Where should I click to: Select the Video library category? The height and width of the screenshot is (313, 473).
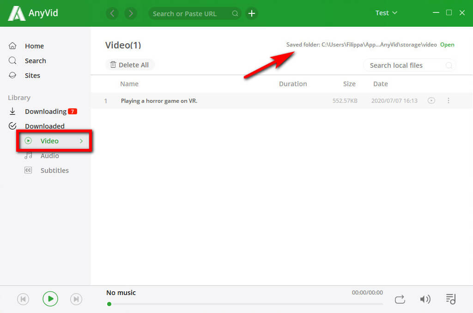click(x=55, y=141)
